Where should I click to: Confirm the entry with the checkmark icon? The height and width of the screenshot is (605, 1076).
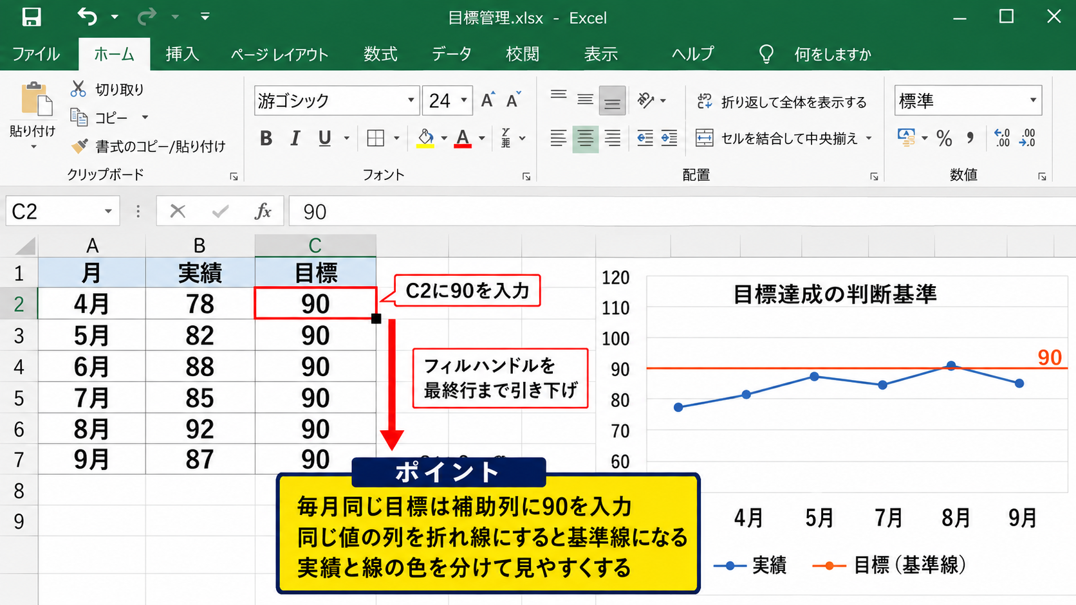tap(220, 211)
